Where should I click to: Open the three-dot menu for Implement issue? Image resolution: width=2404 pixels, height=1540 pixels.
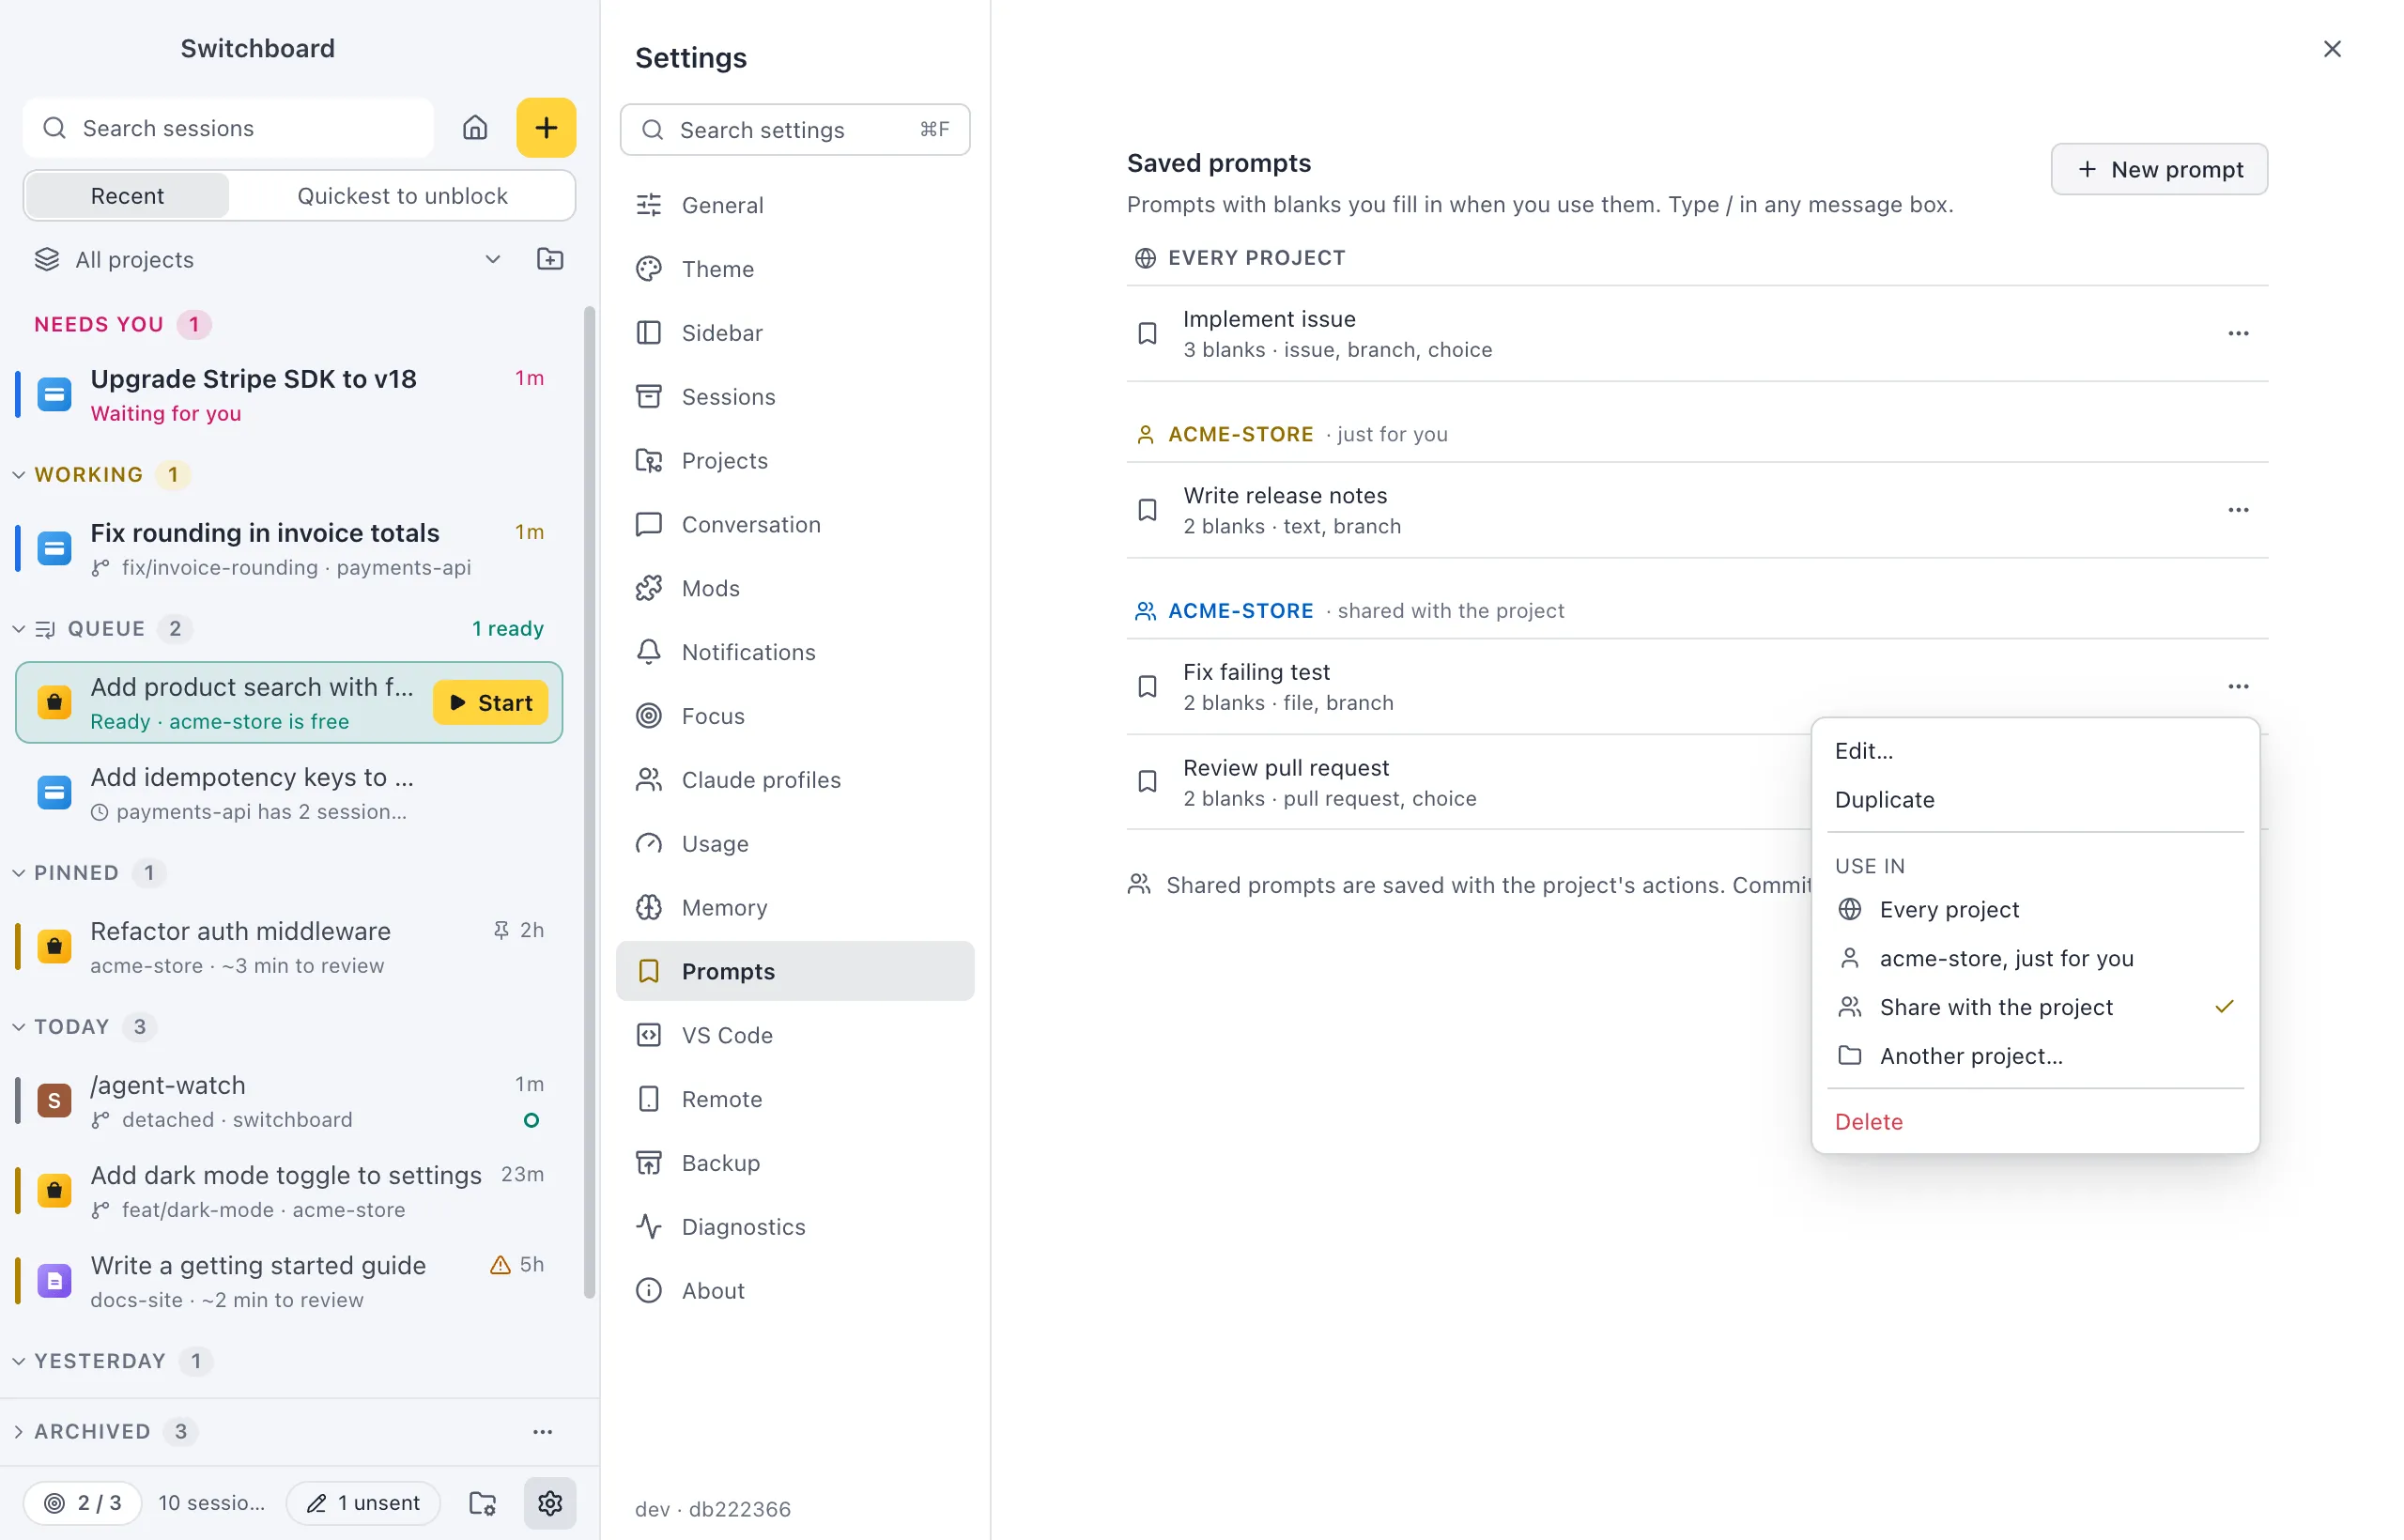(2238, 334)
